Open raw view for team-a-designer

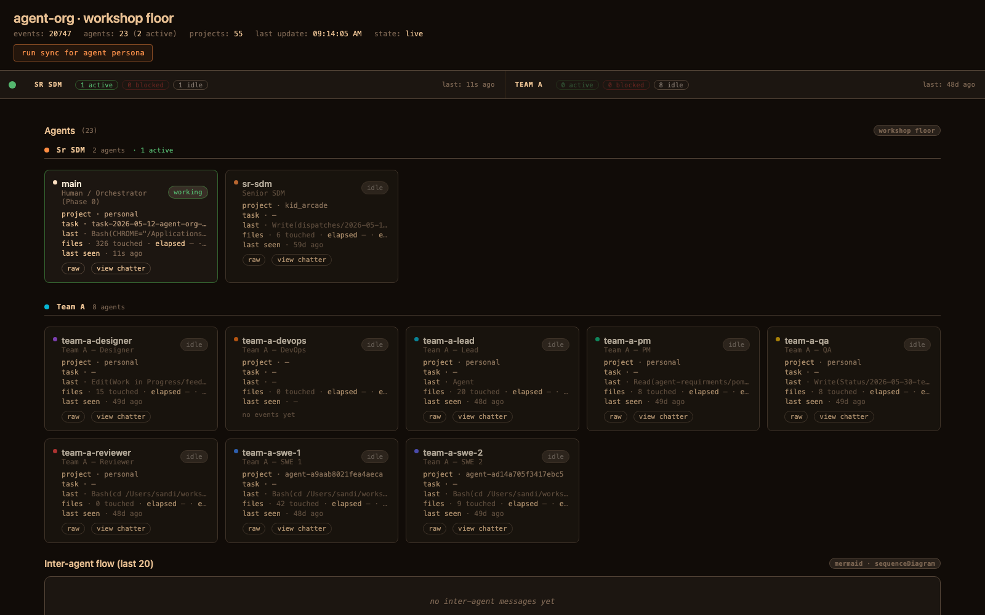tap(74, 416)
